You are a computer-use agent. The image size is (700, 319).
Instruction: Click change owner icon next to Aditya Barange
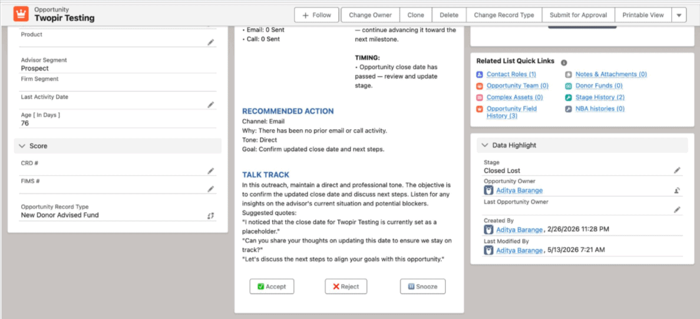click(x=677, y=190)
